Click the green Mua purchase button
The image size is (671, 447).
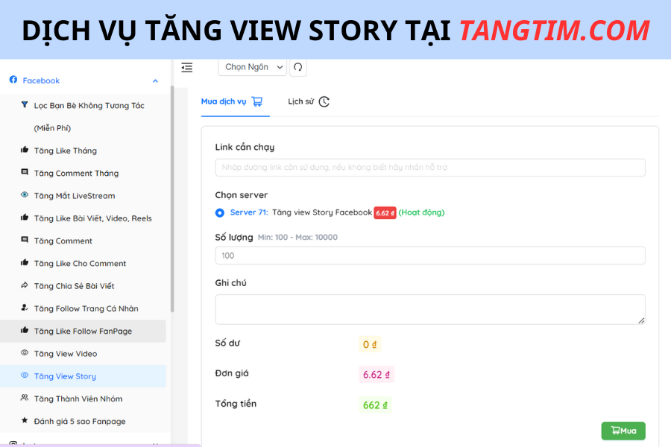(623, 431)
